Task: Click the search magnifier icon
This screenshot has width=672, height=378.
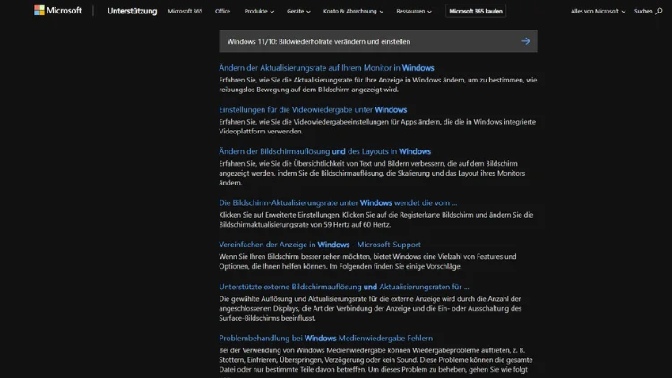Action: [x=659, y=11]
